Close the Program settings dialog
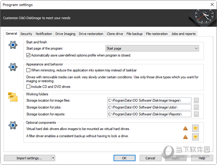 click(x=212, y=5)
